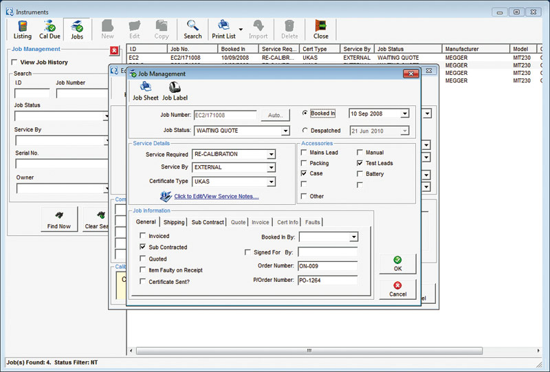Click into the Order Number field
The height and width of the screenshot is (372, 550).
click(327, 266)
